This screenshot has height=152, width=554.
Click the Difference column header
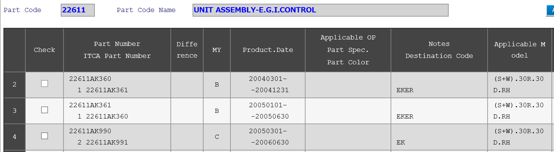(x=187, y=50)
